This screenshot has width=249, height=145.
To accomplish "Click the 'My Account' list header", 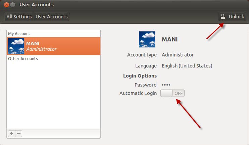I will coord(19,33).
